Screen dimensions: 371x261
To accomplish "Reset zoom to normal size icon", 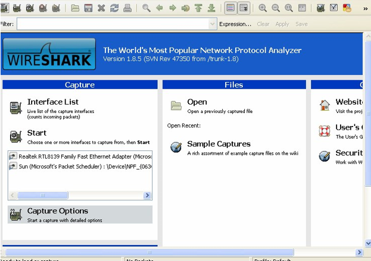I will point(289,8).
